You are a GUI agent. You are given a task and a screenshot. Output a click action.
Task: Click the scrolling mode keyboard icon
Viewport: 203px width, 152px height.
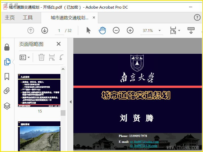[191, 30]
